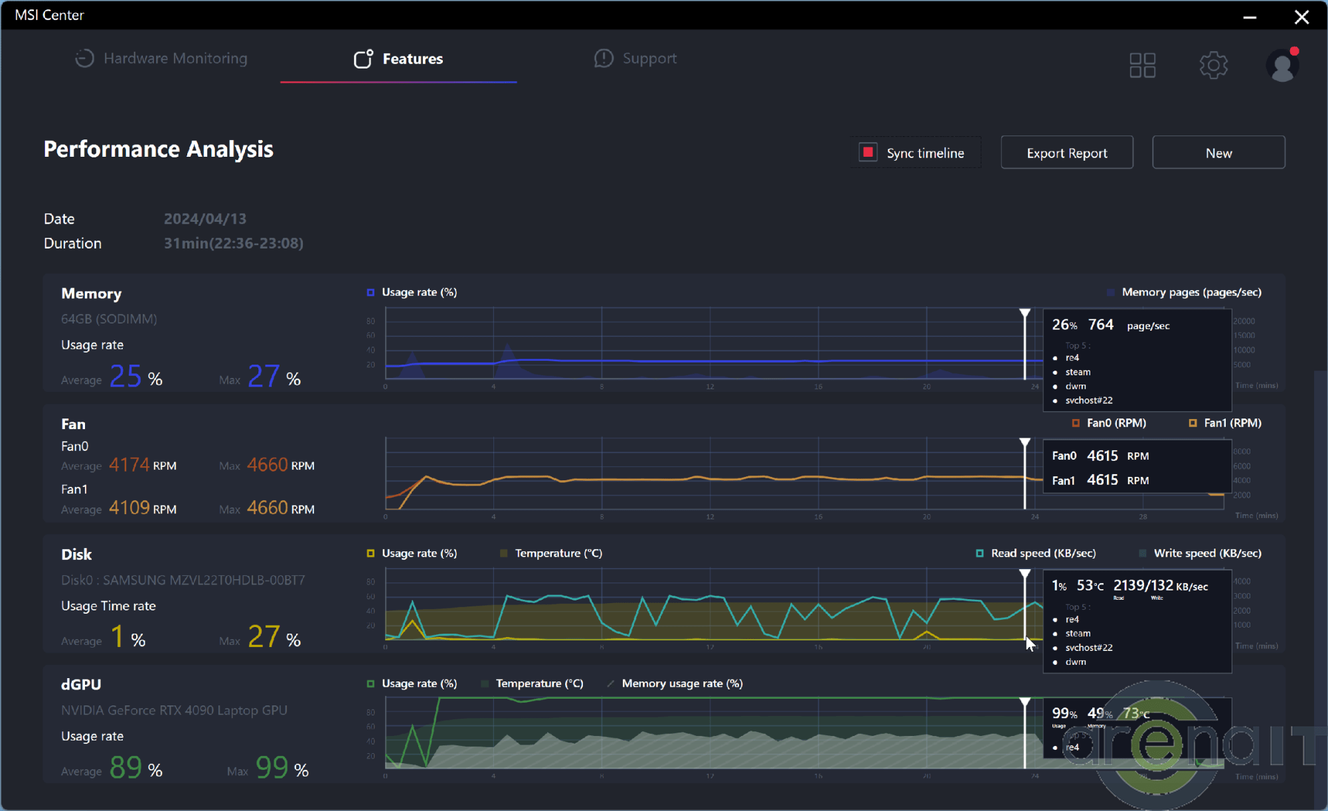Viewport: 1328px width, 811px height.
Task: Switch to the Support tab
Action: pyautogui.click(x=649, y=58)
